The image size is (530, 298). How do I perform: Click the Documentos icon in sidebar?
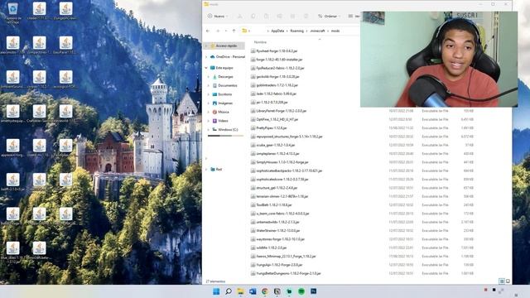click(214, 85)
